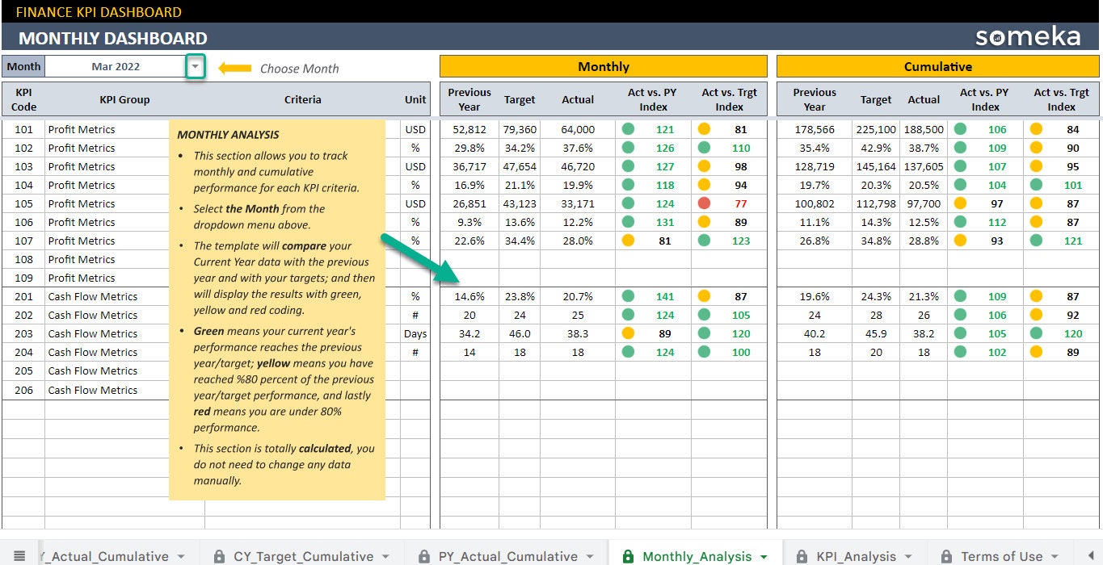Open the Terms of Use sheet tab
The height and width of the screenshot is (565, 1103).
(1001, 556)
